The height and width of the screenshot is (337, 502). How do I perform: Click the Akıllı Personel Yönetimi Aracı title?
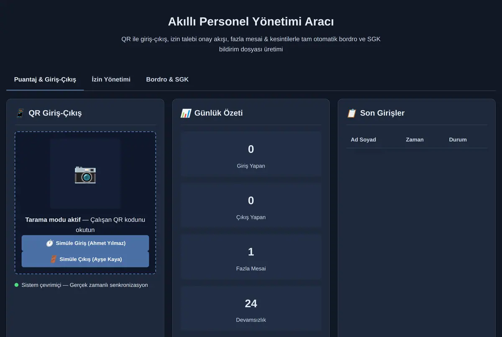click(251, 21)
